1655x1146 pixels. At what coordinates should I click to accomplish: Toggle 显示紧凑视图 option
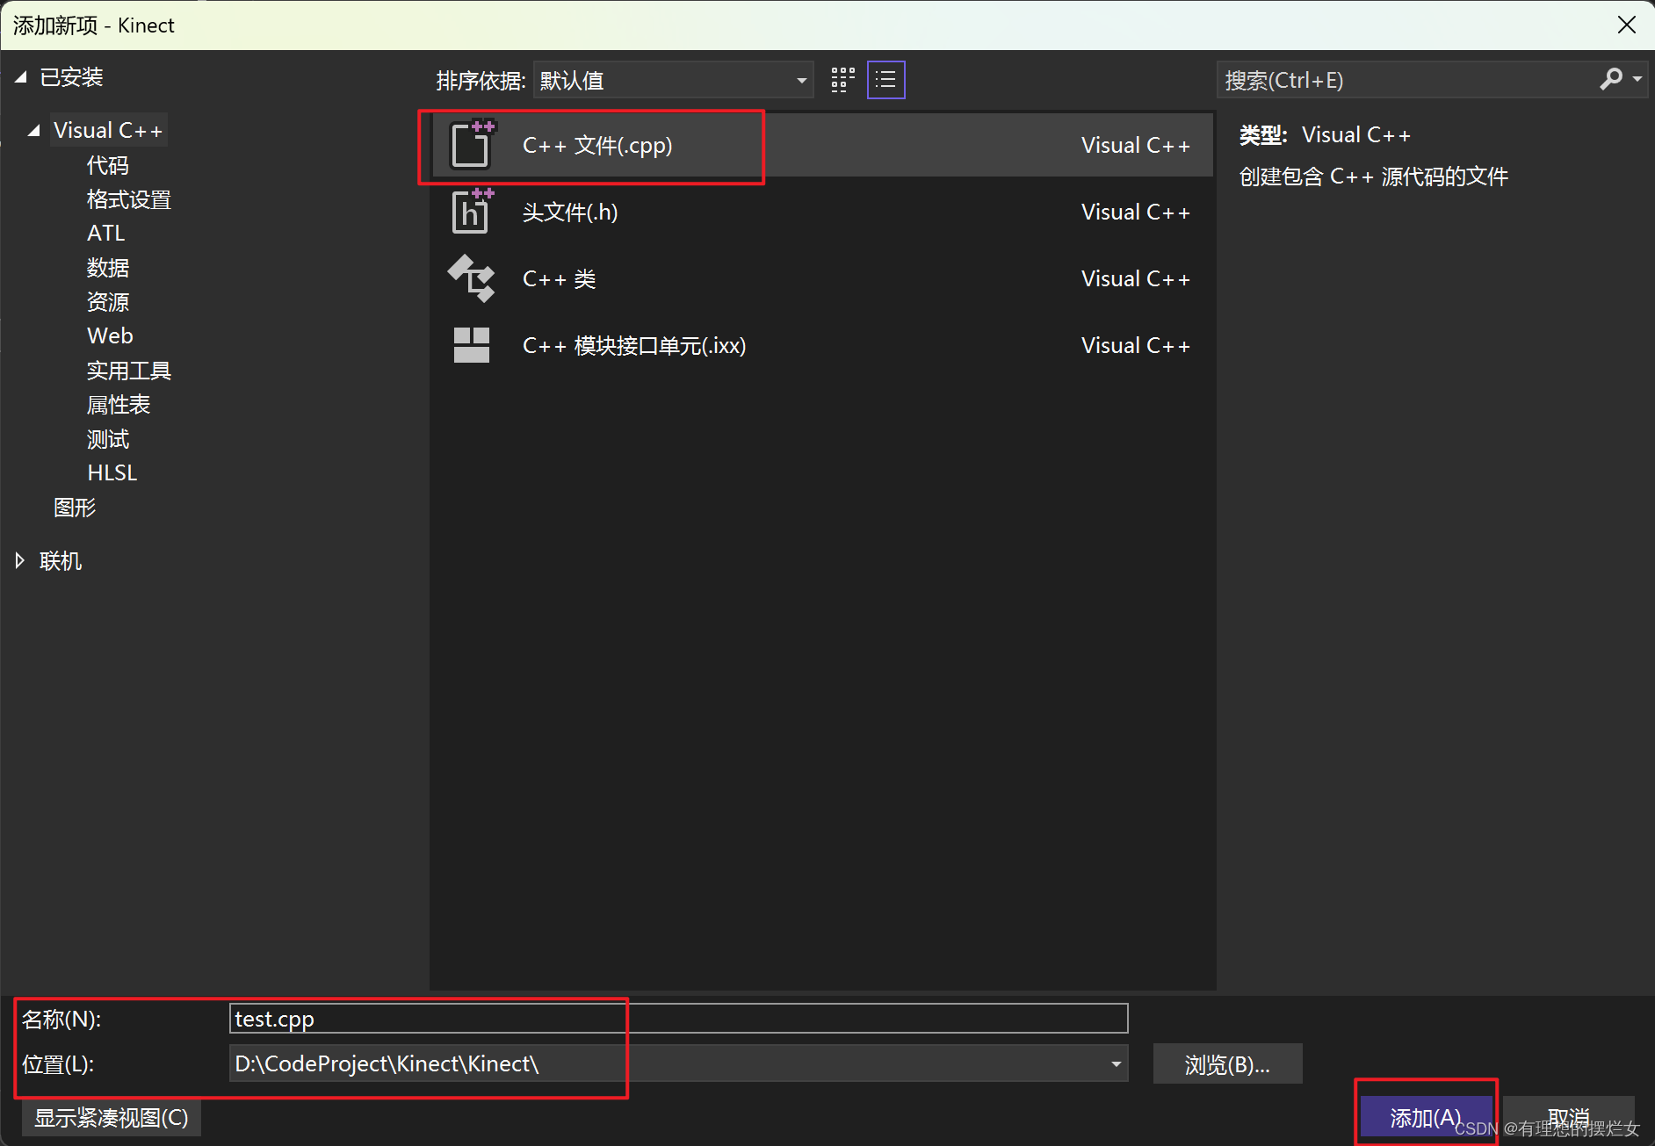111,1117
